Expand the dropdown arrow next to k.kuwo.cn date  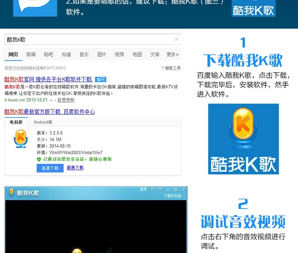[x=51, y=100]
